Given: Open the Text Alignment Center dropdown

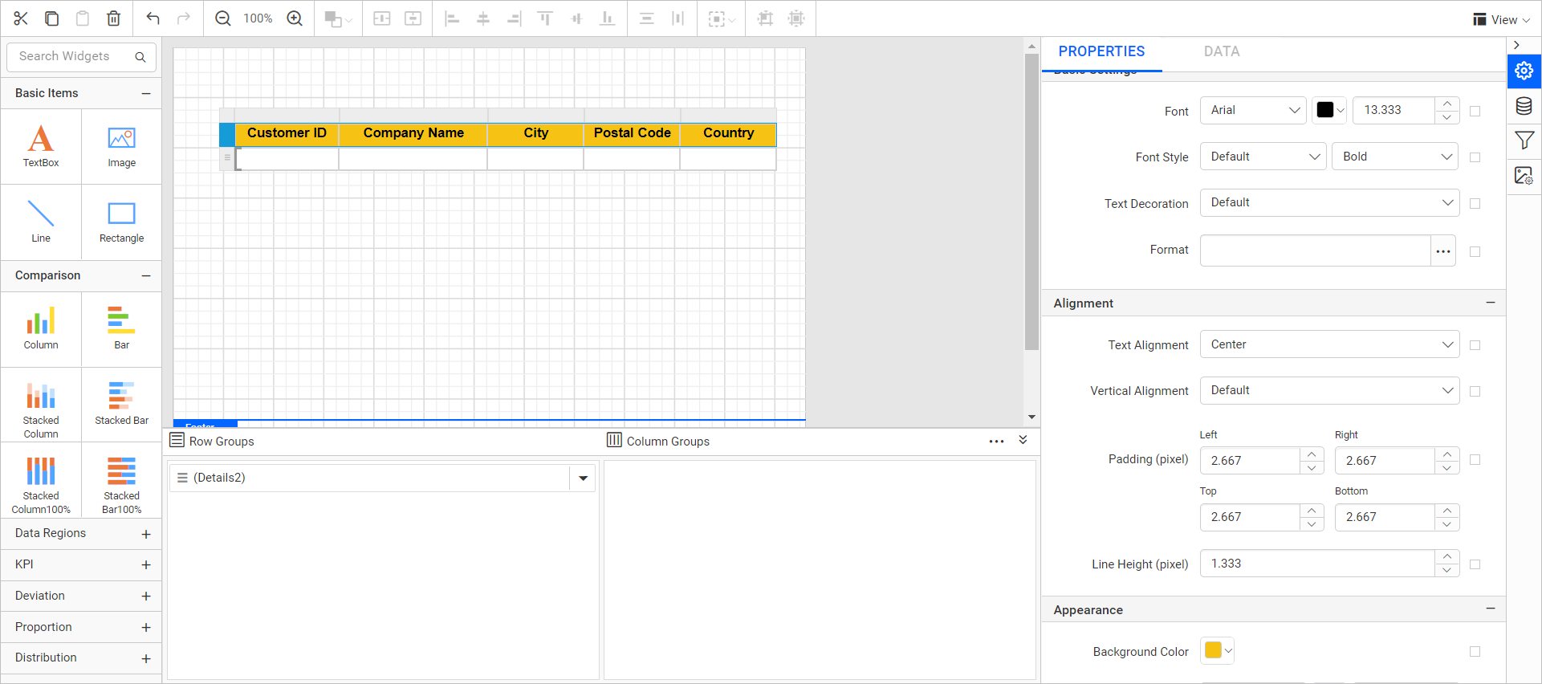Looking at the screenshot, I should [1329, 344].
